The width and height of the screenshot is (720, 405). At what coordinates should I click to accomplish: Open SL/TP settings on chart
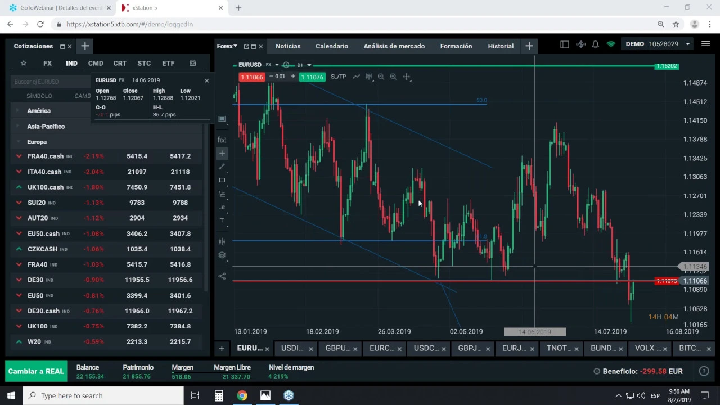(x=338, y=76)
